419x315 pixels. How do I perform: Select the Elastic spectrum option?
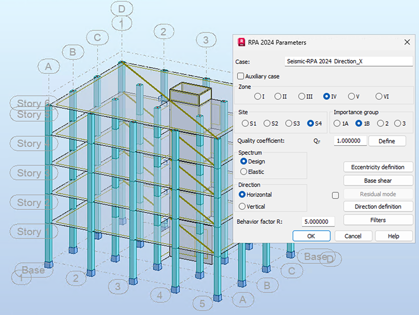click(244, 172)
